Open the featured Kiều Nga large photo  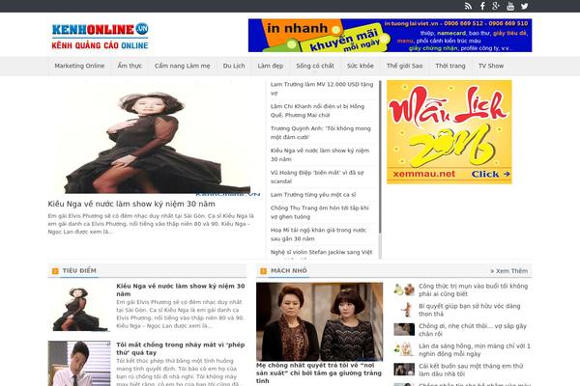[154, 137]
